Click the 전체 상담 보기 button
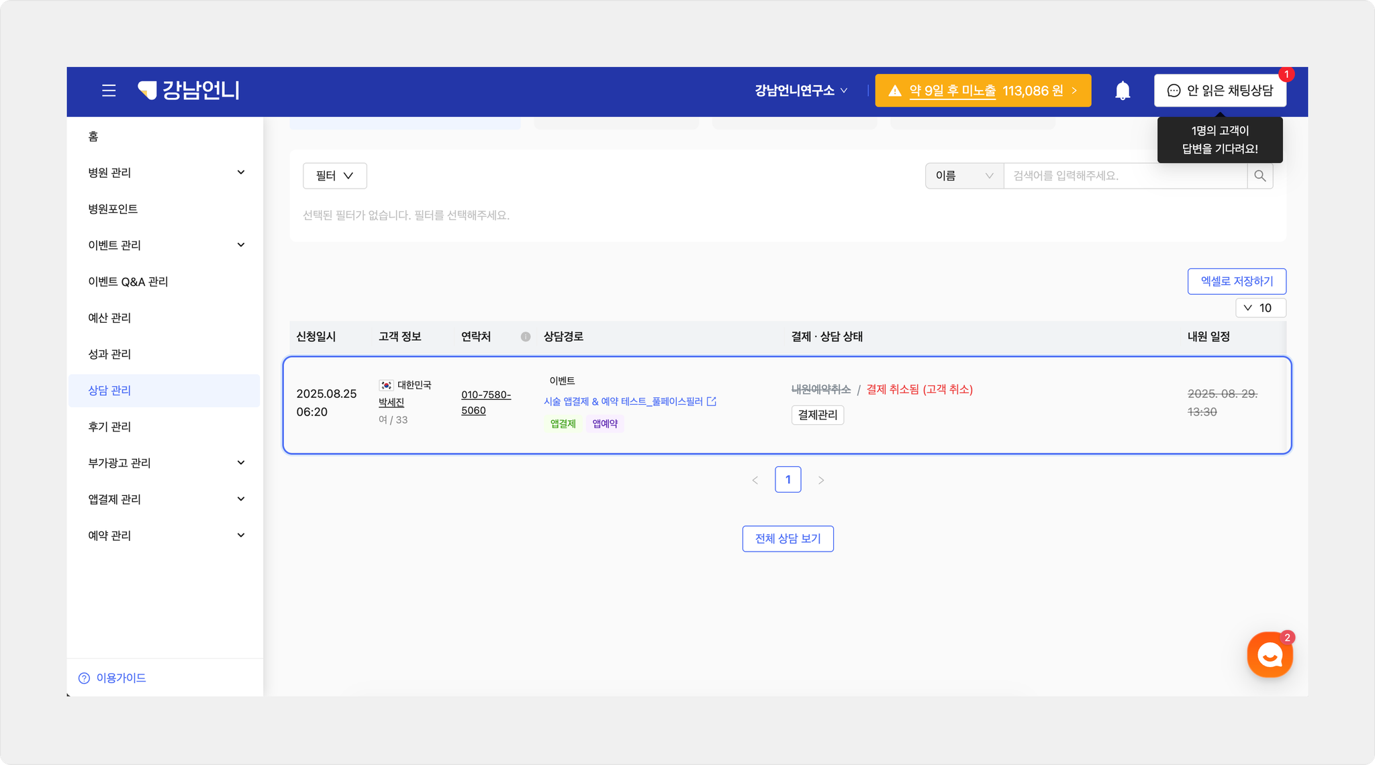Image resolution: width=1375 pixels, height=765 pixels. [788, 539]
